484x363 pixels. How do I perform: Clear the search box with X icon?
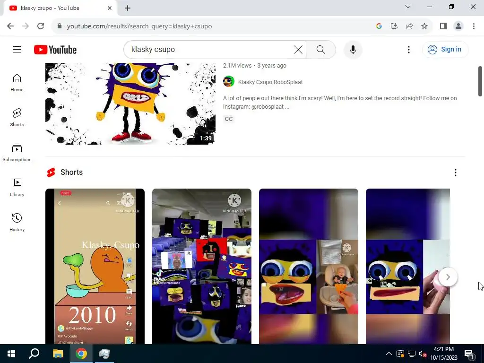[298, 49]
